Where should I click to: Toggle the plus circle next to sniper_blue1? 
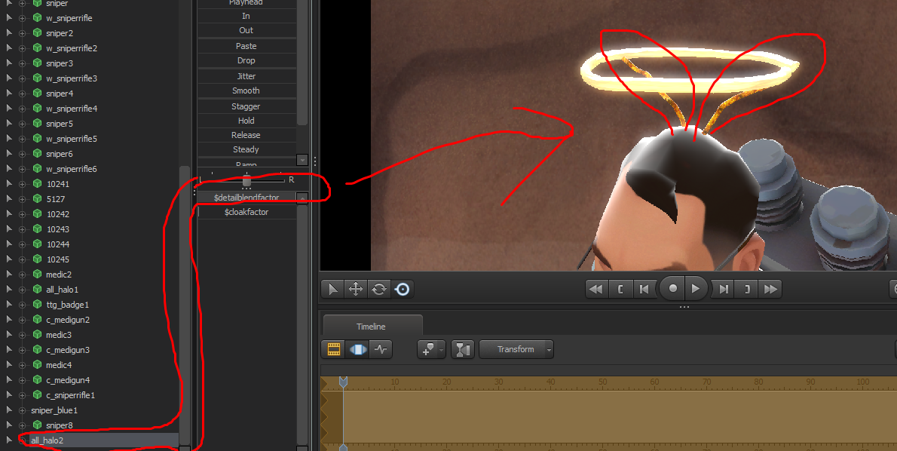coord(23,410)
